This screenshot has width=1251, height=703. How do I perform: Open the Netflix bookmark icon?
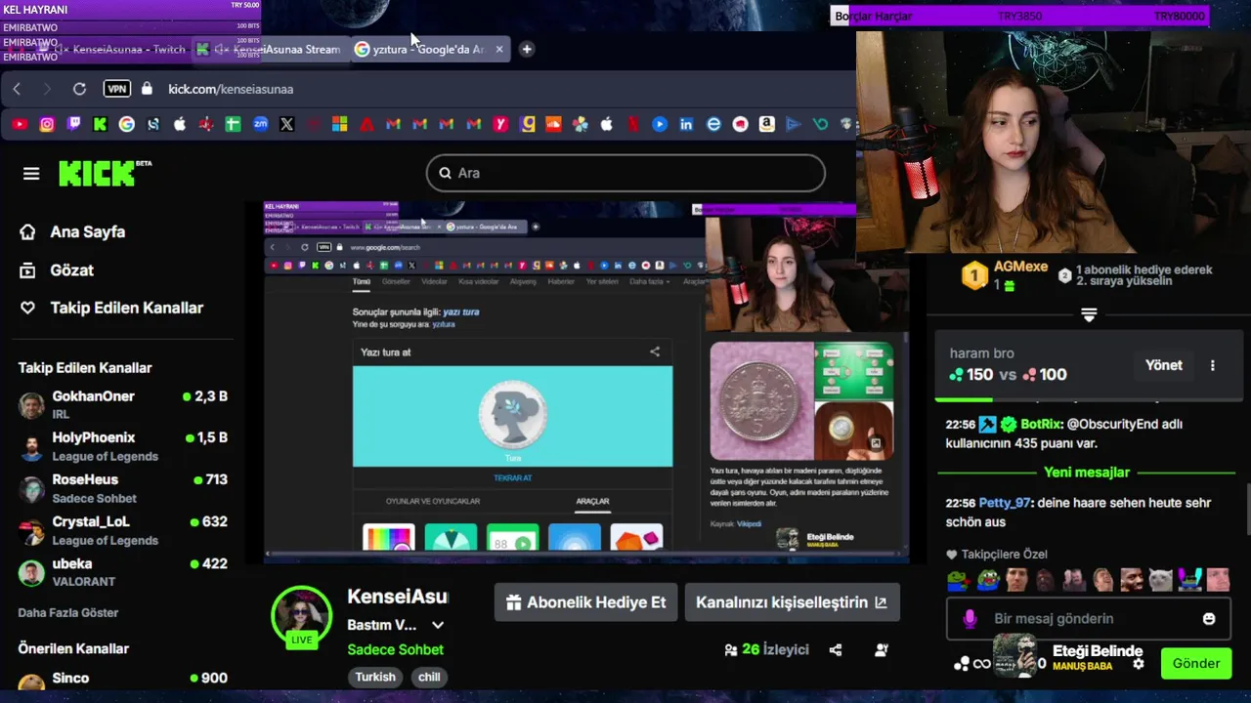(633, 124)
